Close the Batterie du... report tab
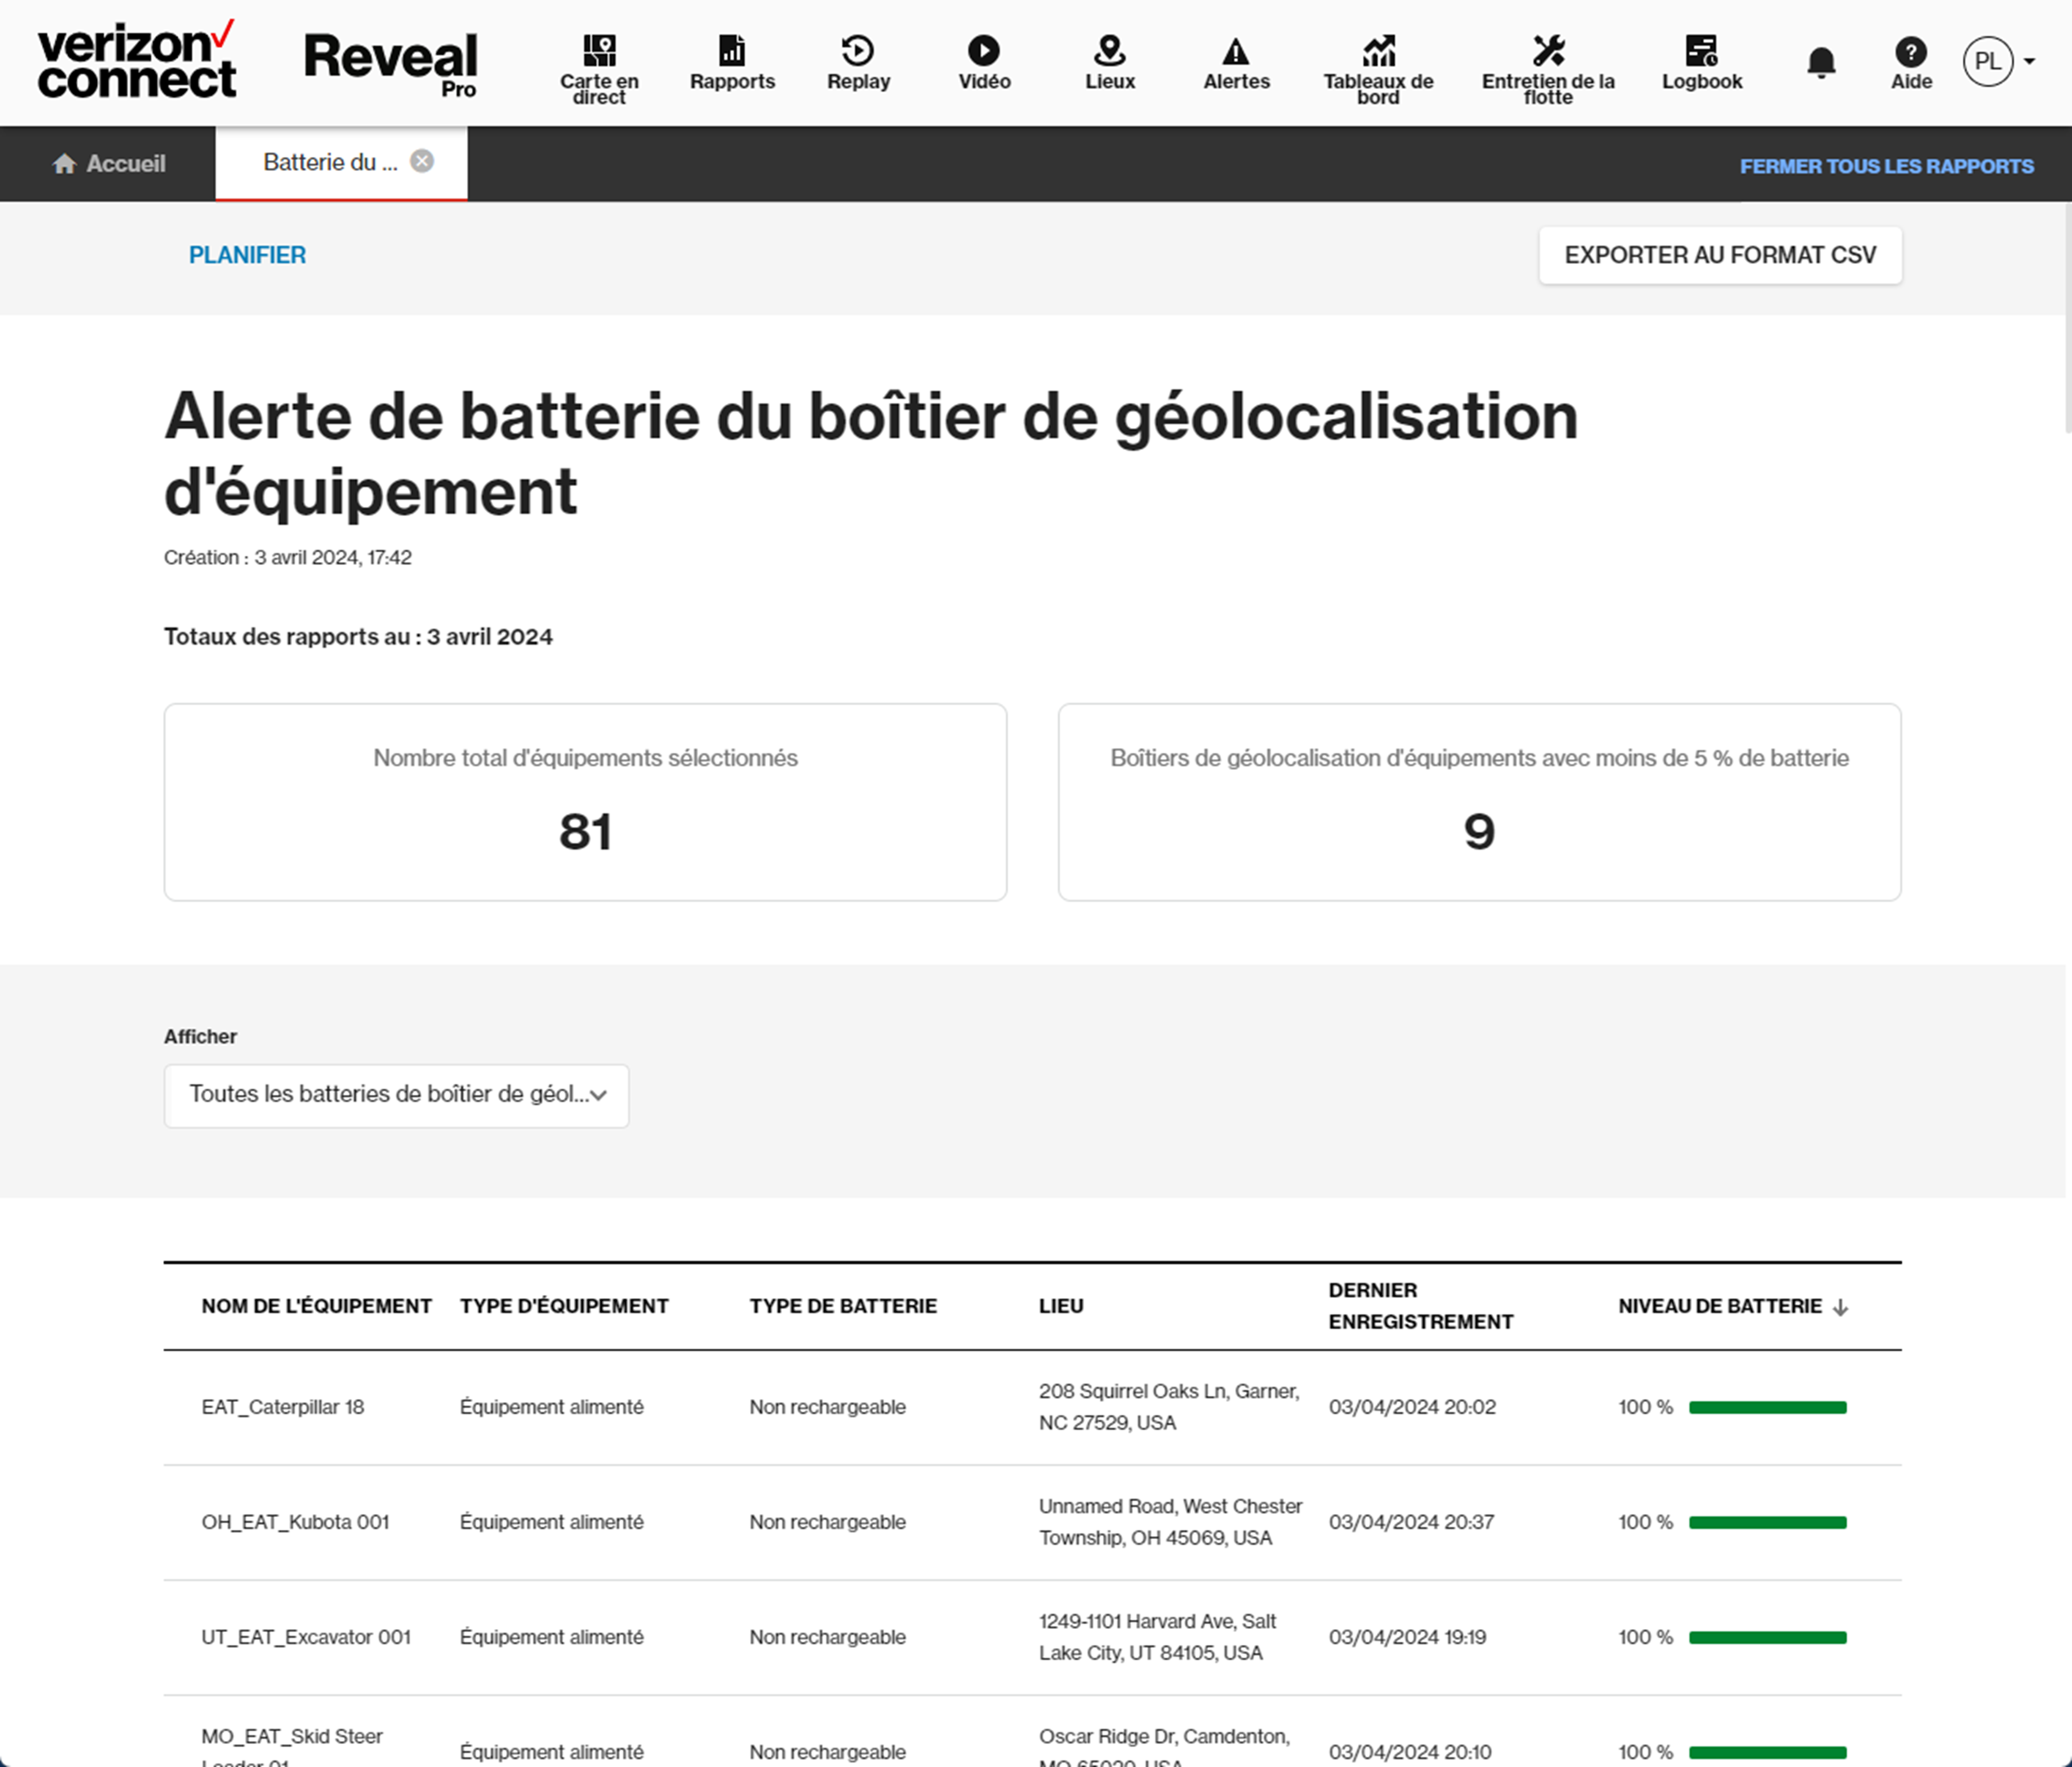The image size is (2072, 1767). 422,161
